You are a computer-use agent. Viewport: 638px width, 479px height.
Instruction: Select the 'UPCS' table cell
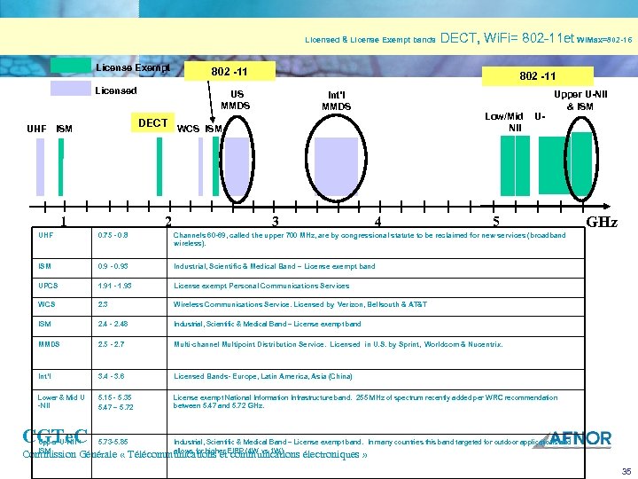(x=48, y=286)
